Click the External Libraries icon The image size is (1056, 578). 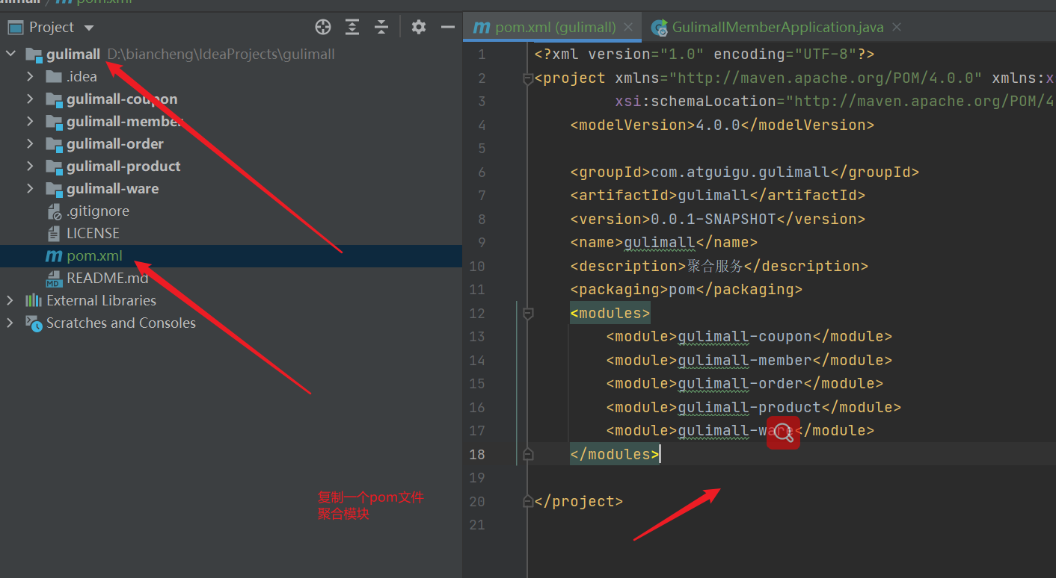point(34,300)
